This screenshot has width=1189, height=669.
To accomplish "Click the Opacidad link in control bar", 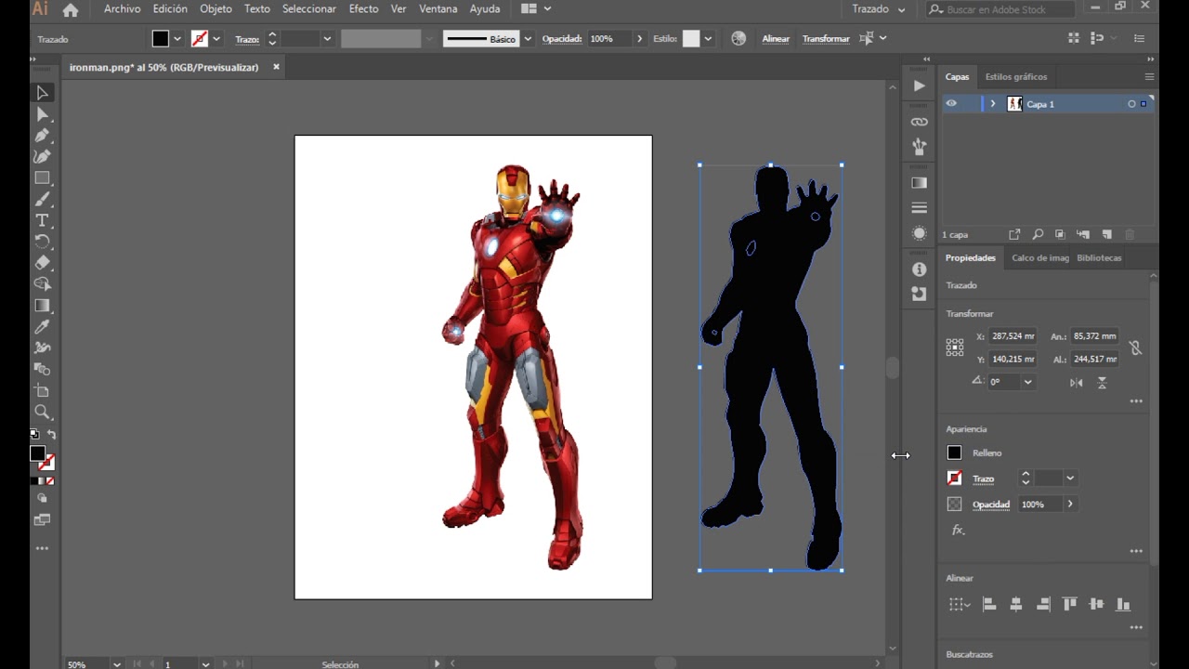I will pyautogui.click(x=562, y=39).
